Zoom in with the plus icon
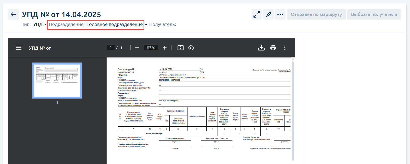 click(x=164, y=48)
